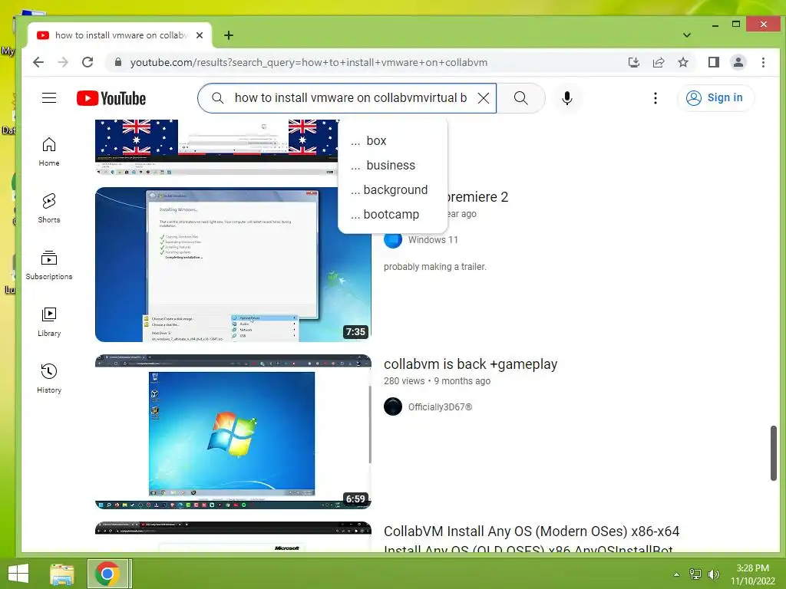The height and width of the screenshot is (589, 786).
Task: Open volume control in the system tray
Action: (x=713, y=574)
